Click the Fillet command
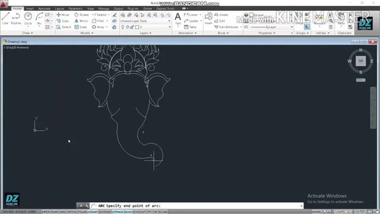The height and width of the screenshot is (214, 380). point(98,21)
